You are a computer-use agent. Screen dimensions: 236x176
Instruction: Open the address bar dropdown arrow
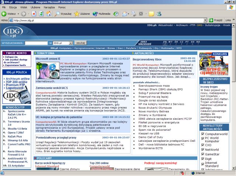point(205,20)
